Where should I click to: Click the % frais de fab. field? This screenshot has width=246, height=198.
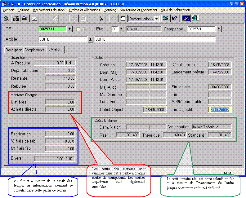point(60,141)
